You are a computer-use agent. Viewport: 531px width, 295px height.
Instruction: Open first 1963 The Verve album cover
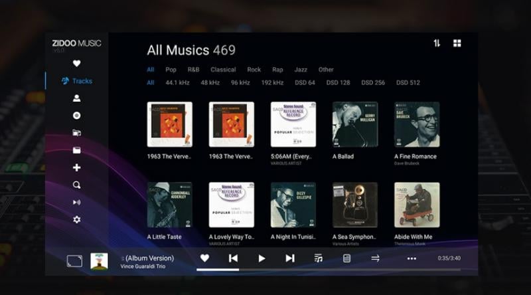tap(170, 124)
